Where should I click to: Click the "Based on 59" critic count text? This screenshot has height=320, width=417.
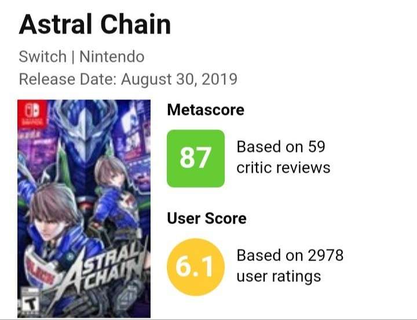point(281,147)
